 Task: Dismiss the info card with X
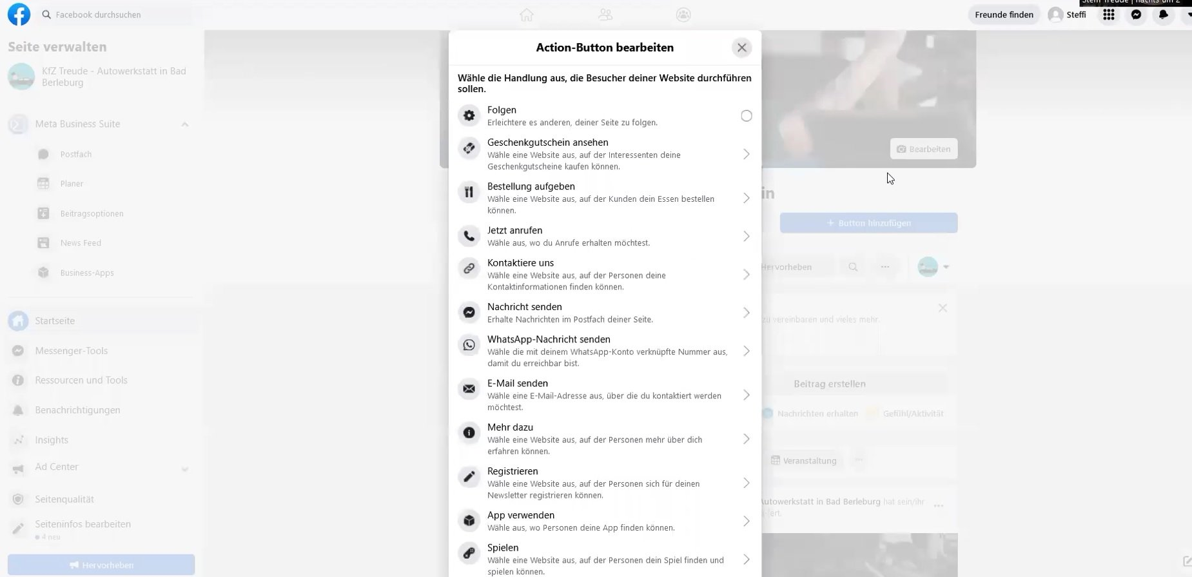coord(943,308)
